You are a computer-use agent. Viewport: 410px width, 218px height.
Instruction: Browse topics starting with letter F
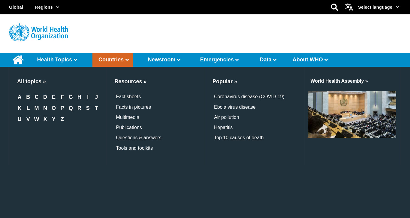[x=62, y=97]
